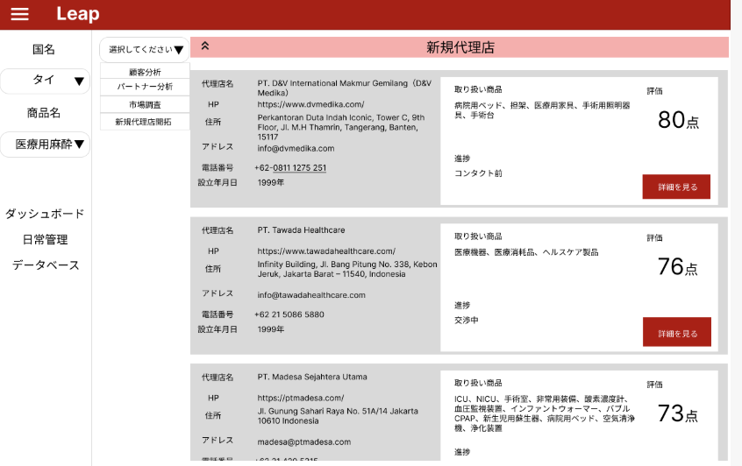Open the タイ country dropdown
The width and height of the screenshot is (742, 466).
[x=46, y=81]
